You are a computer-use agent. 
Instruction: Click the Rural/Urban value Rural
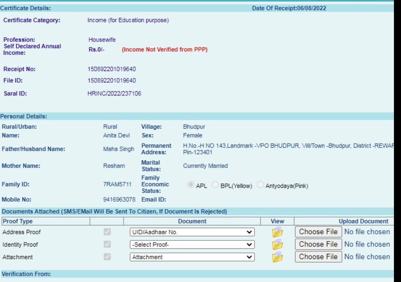(110, 127)
